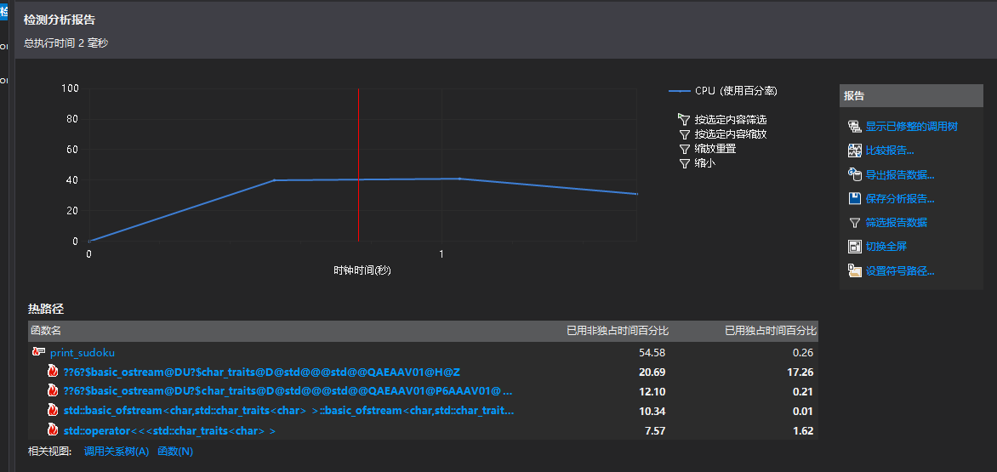Click the zoom icon beside 按选定内容缩放
Screen dimensions: 997x472
pyautogui.click(x=683, y=134)
